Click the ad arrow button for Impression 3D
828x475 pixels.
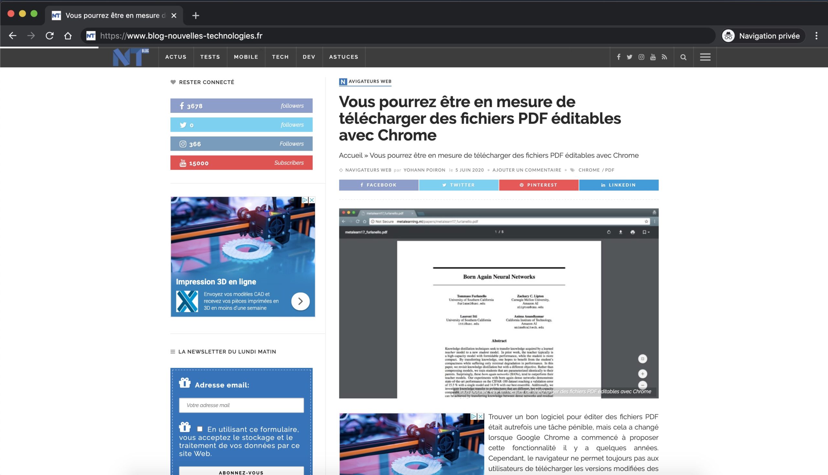pos(300,301)
